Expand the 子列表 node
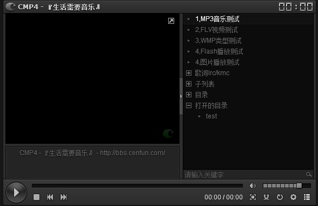Viewport: 318px width, 206px height. [x=189, y=84]
